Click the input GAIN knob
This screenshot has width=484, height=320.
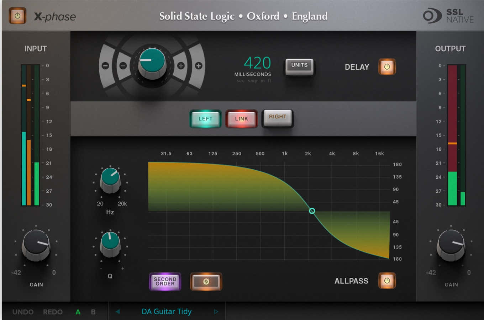pos(36,245)
